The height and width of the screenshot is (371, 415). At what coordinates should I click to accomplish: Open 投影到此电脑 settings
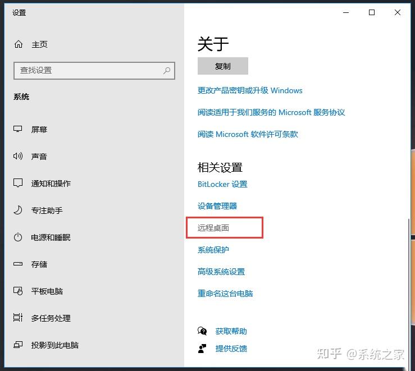[x=55, y=345]
